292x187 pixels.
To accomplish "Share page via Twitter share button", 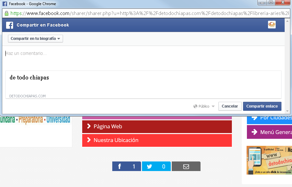I will tap(156, 166).
